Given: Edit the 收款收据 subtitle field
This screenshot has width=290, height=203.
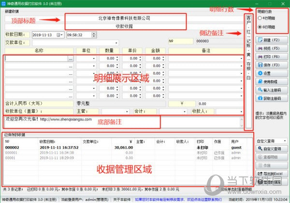Looking at the screenshot, I should [124, 26].
